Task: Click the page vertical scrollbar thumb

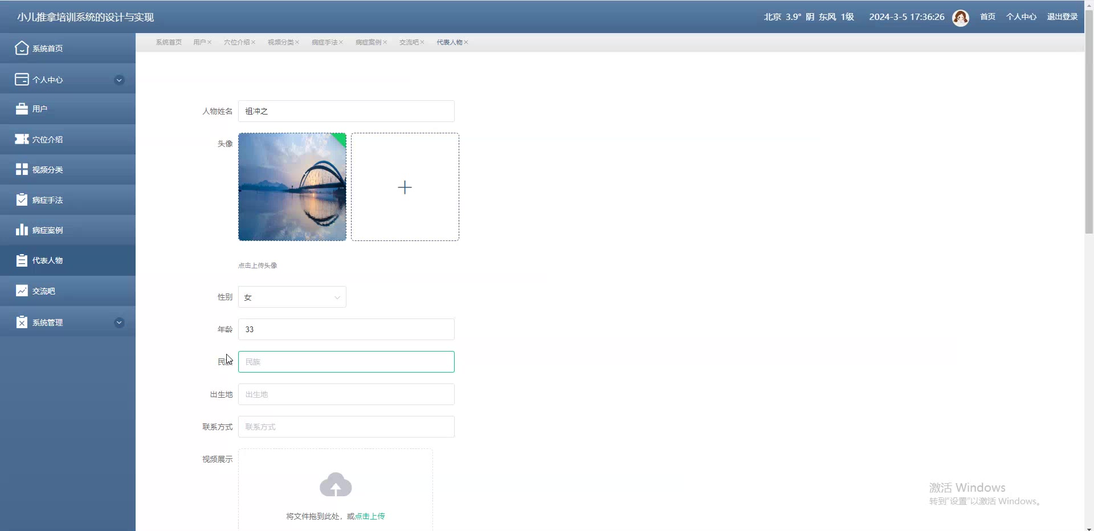Action: click(x=1089, y=122)
